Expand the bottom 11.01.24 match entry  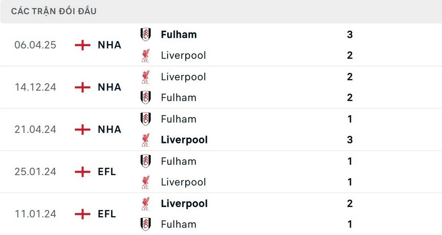tap(221, 214)
